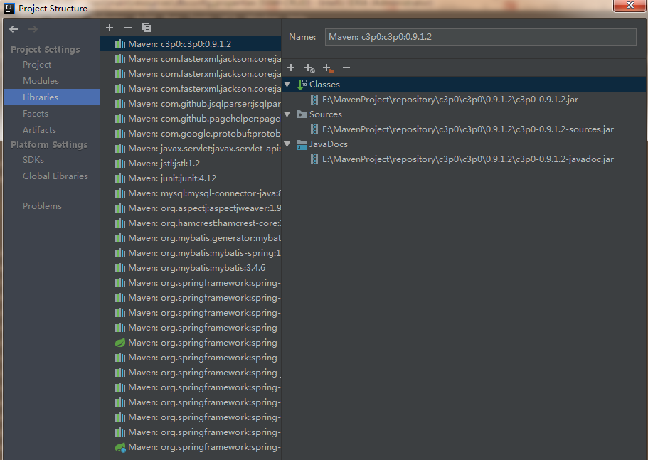Open the Modules settings page
Image resolution: width=648 pixels, height=460 pixels.
tap(41, 81)
